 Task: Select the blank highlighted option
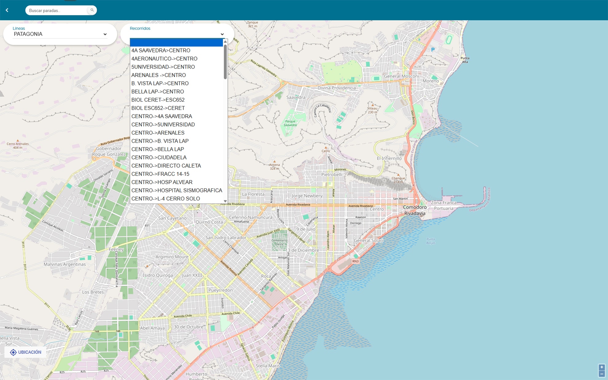176,42
